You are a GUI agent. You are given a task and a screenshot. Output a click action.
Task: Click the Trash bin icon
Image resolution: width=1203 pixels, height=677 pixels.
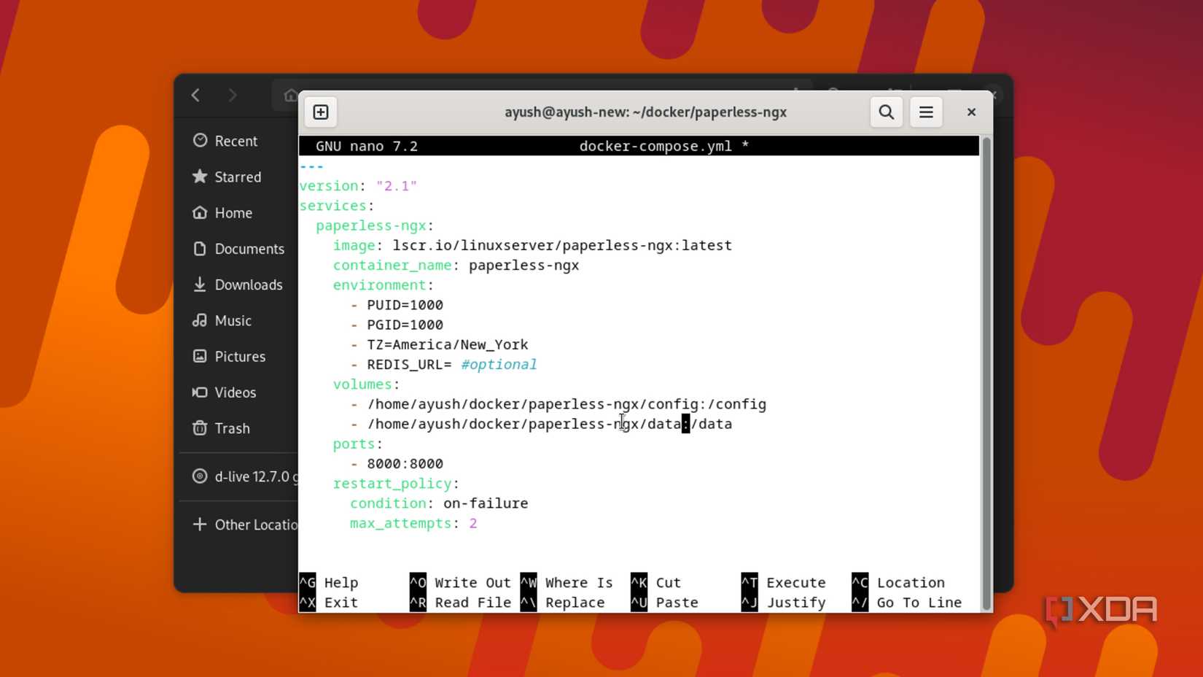pyautogui.click(x=200, y=428)
